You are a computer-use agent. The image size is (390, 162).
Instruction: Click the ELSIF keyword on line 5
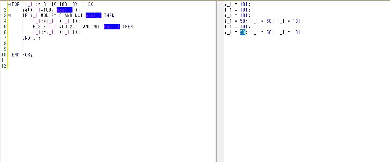39,27
